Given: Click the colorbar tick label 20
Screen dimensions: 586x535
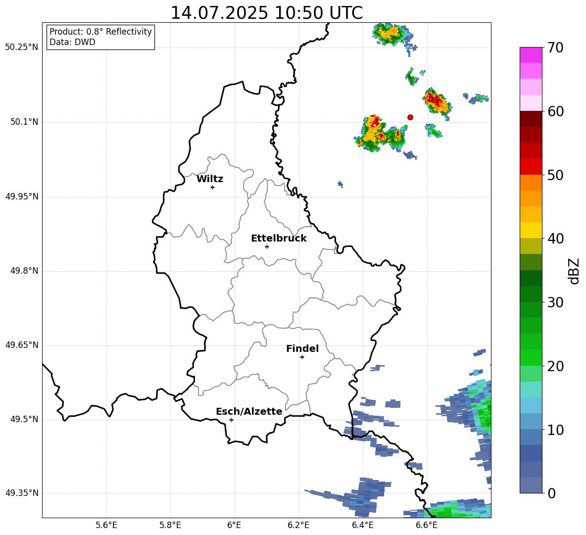Looking at the screenshot, I should point(555,366).
